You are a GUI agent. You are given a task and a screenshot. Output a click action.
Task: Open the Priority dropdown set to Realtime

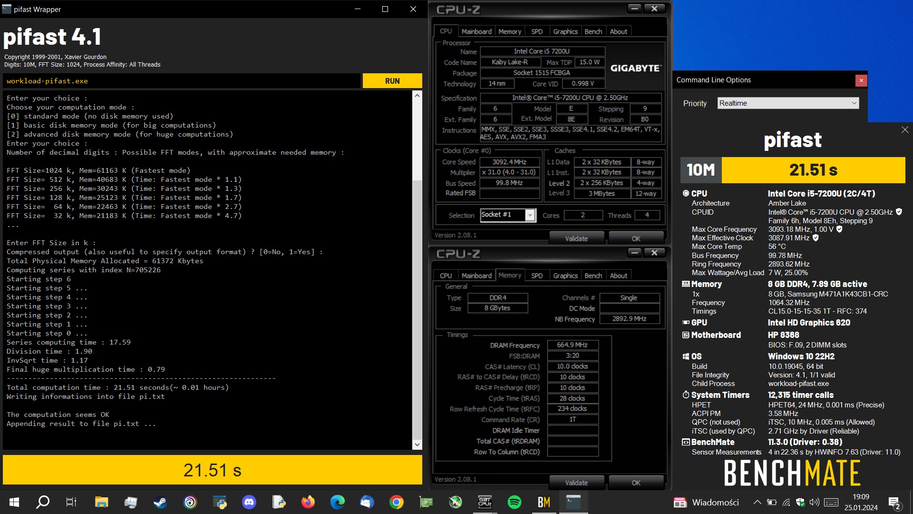click(x=788, y=103)
